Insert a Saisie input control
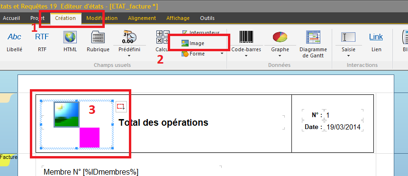Image resolution: width=408 pixels, height=176 pixels. (348, 42)
